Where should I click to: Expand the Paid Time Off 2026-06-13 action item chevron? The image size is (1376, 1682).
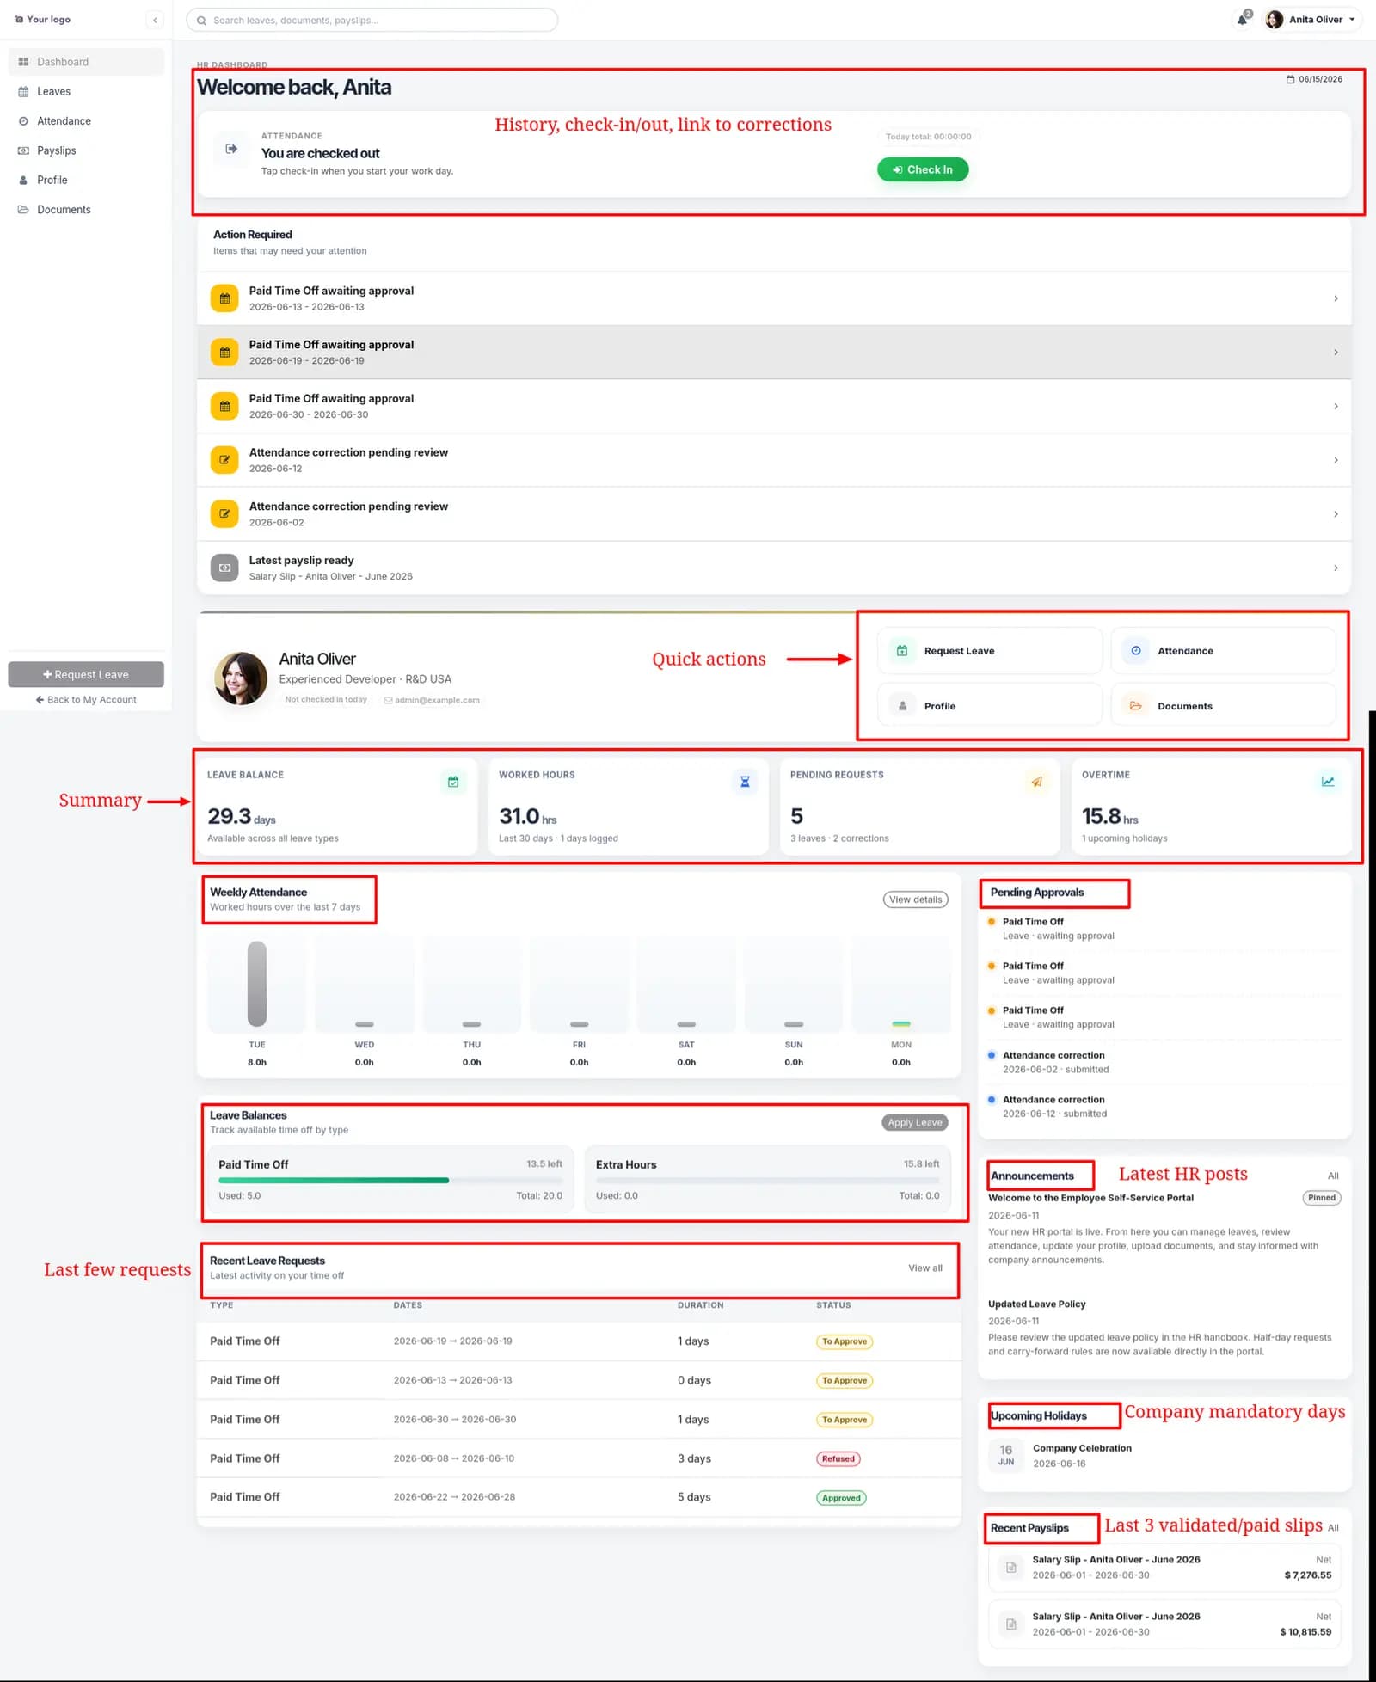[1336, 298]
